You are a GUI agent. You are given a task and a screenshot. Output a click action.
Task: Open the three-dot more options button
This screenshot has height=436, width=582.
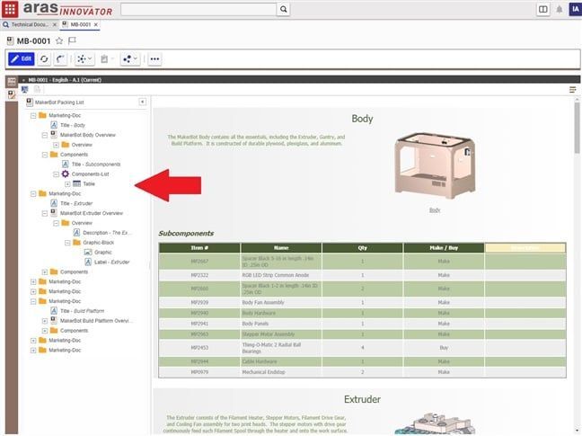tap(154, 58)
